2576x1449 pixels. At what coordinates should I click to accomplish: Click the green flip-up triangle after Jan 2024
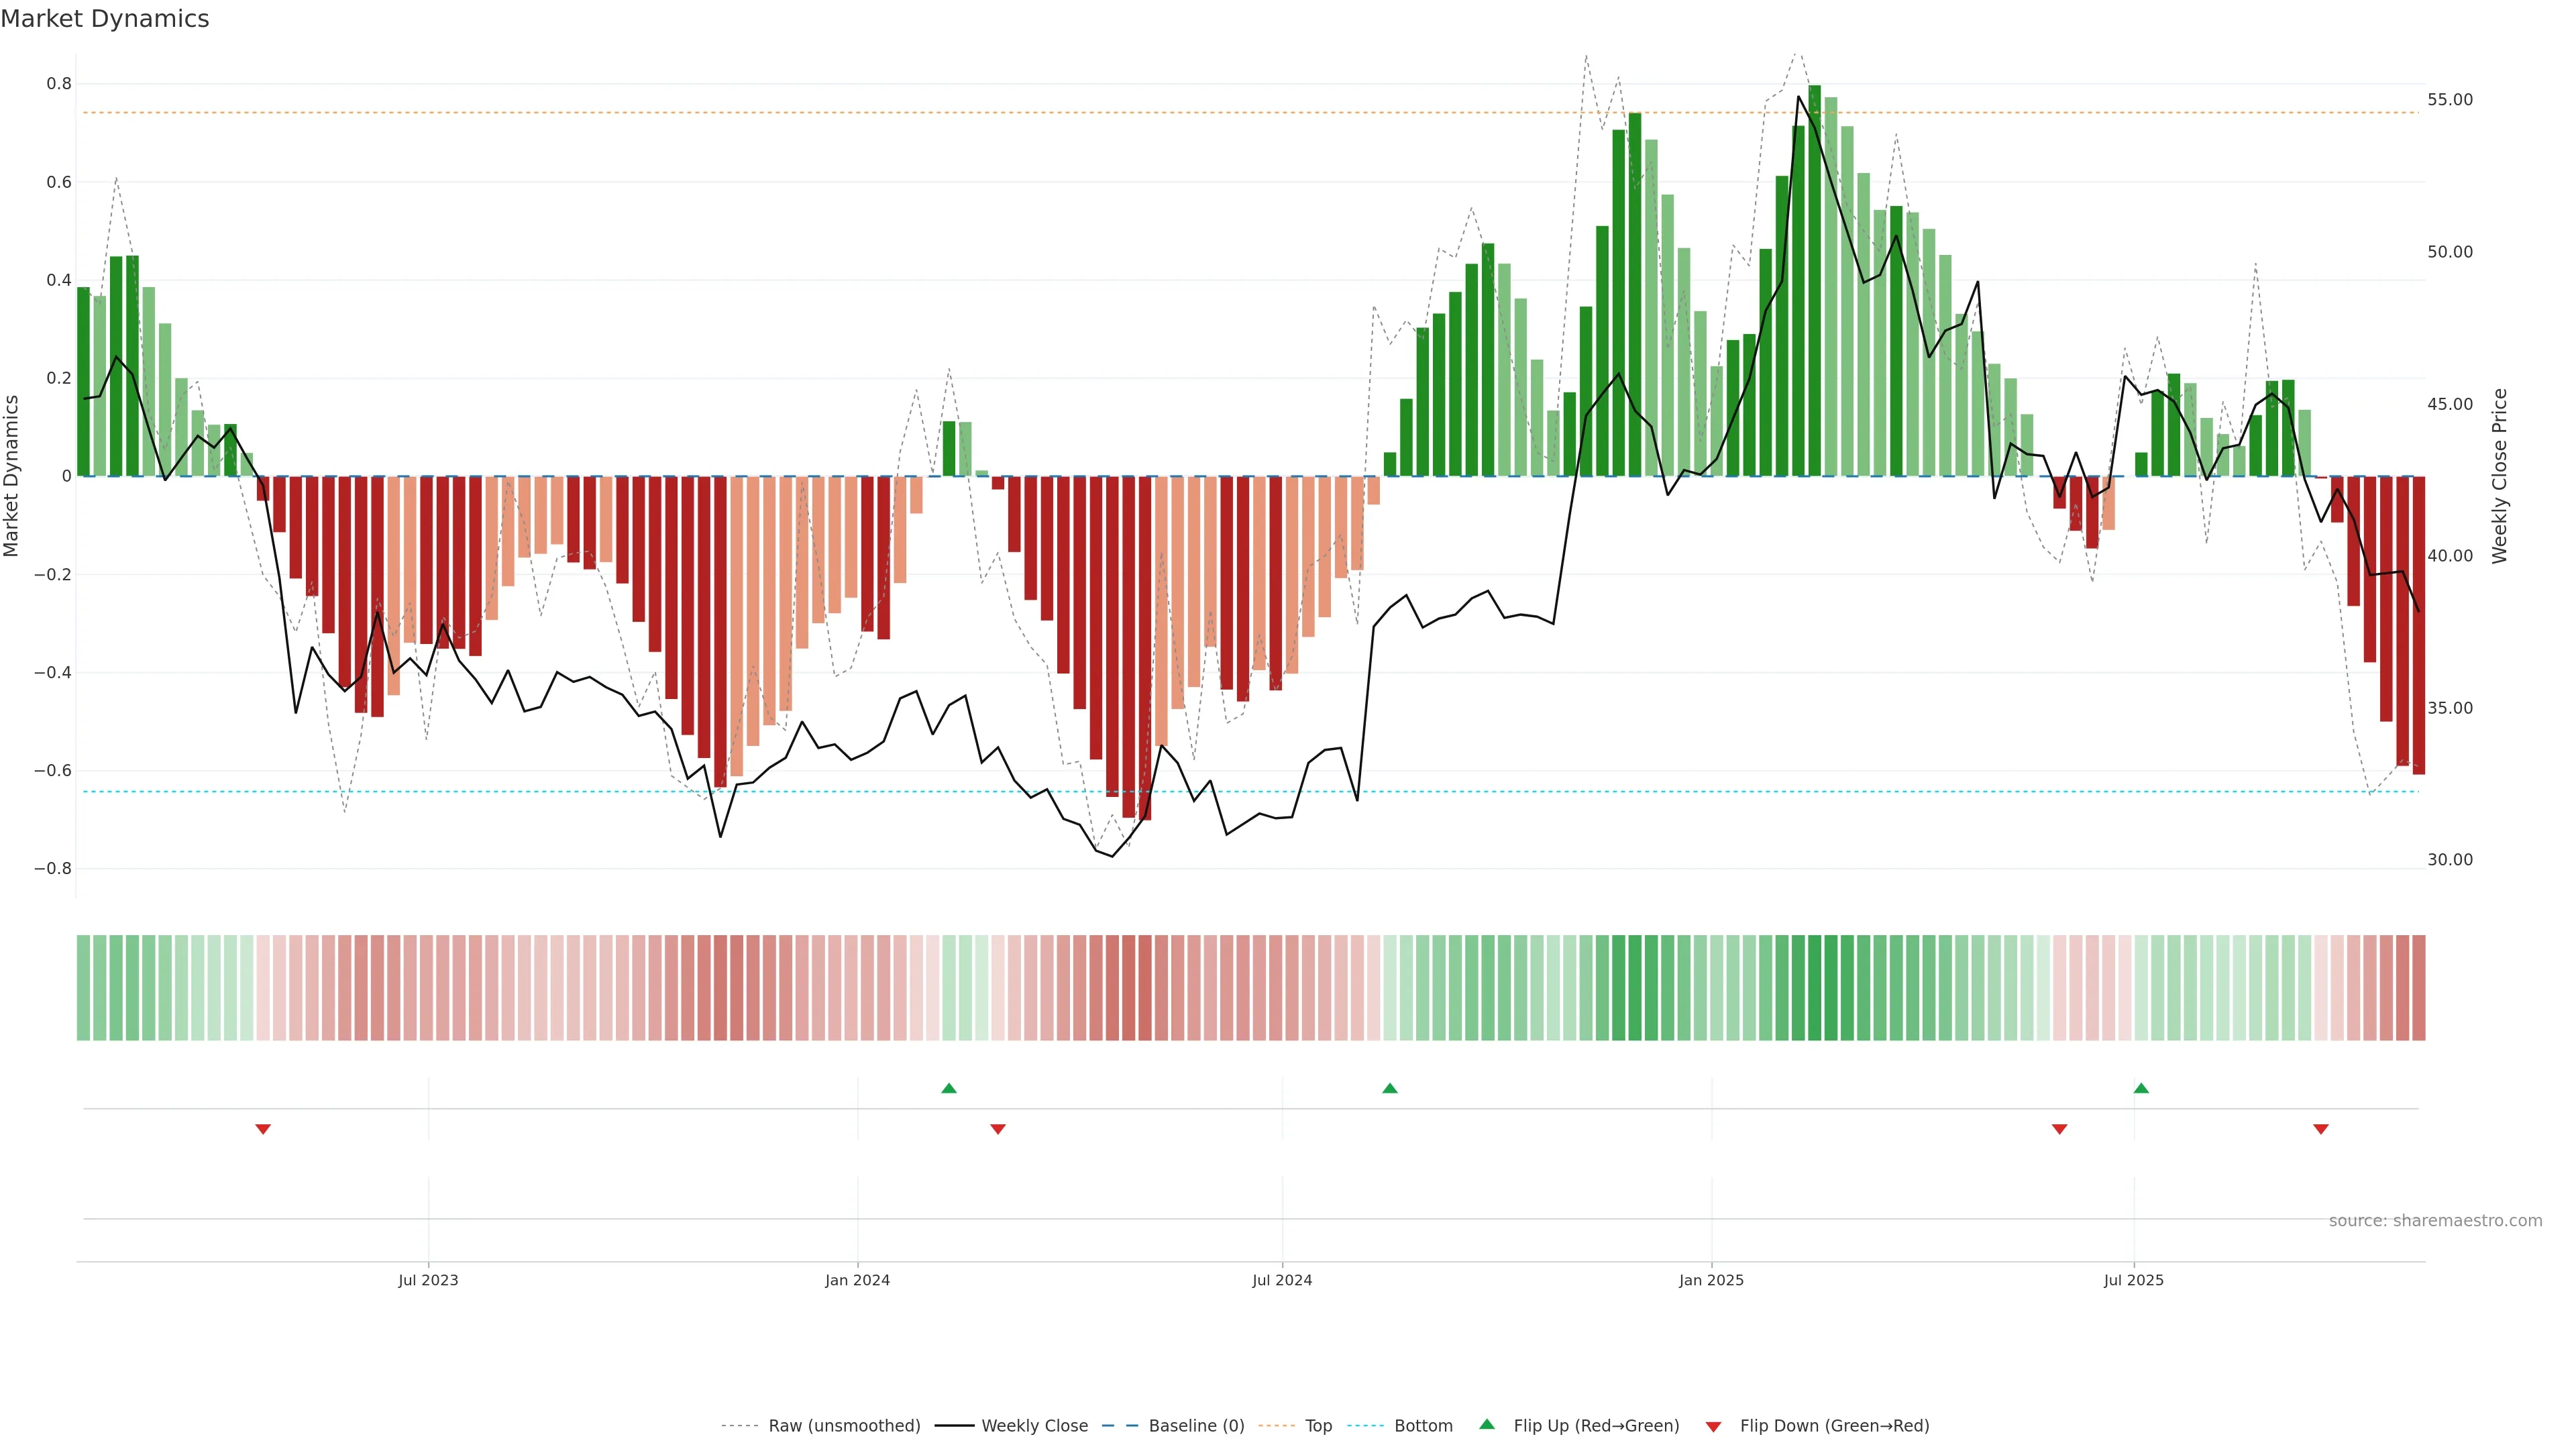949,1088
